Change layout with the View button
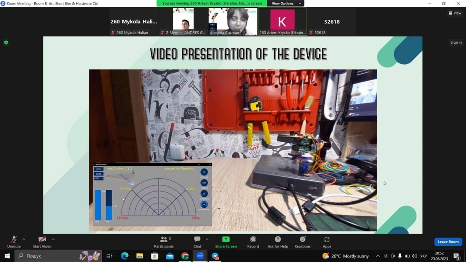This screenshot has width=466, height=262. pos(455,13)
